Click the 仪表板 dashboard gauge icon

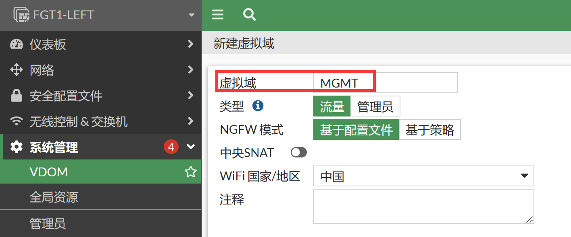click(x=17, y=44)
